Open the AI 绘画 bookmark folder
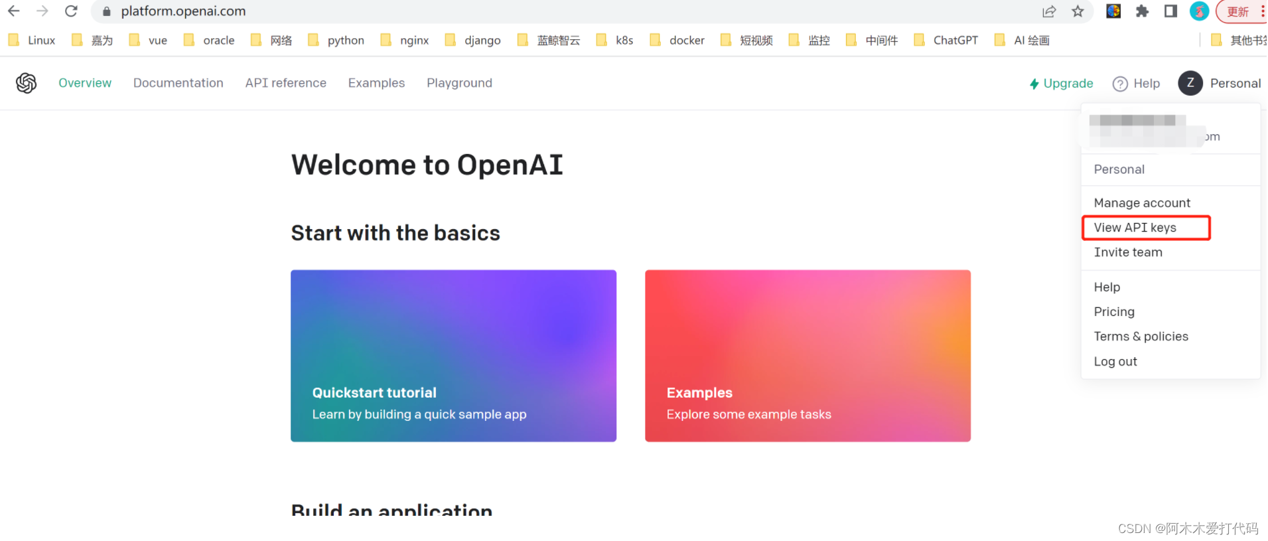Image resolution: width=1268 pixels, height=541 pixels. pos(1022,40)
